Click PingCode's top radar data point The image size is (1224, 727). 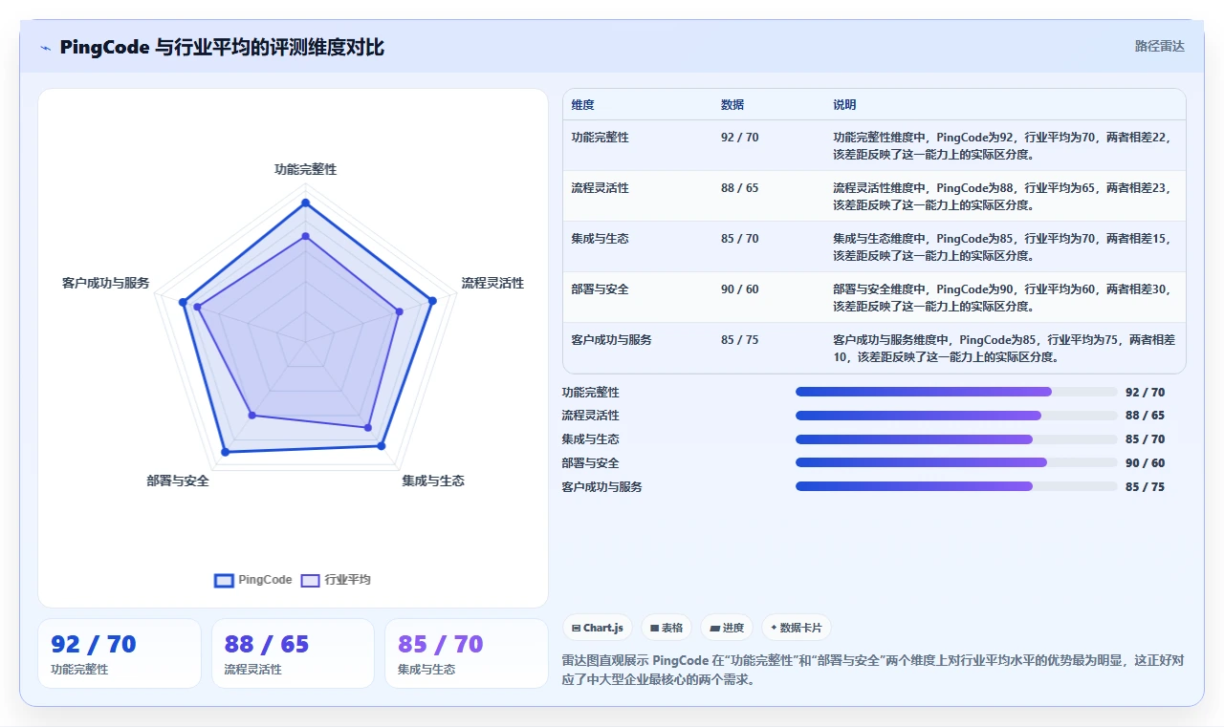306,203
